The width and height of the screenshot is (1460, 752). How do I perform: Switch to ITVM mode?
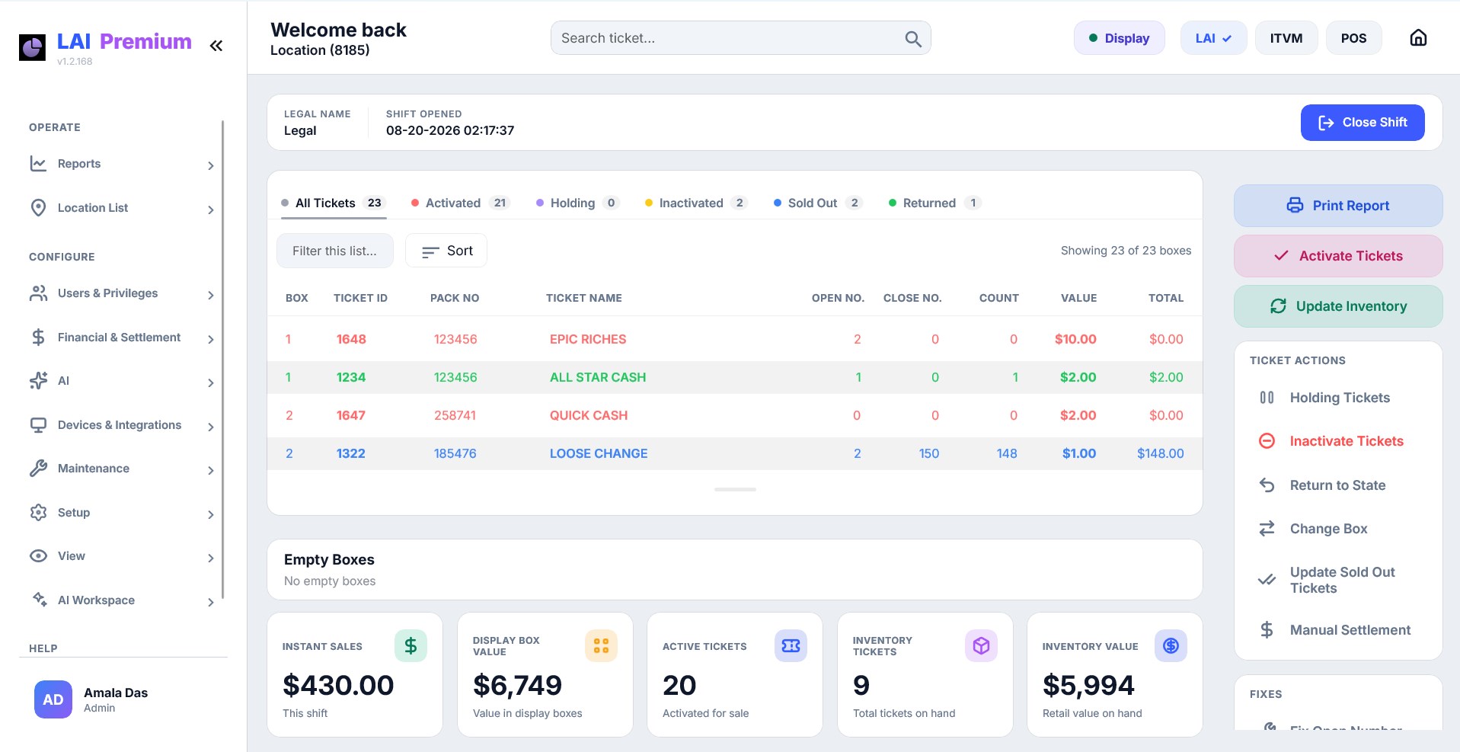1286,38
